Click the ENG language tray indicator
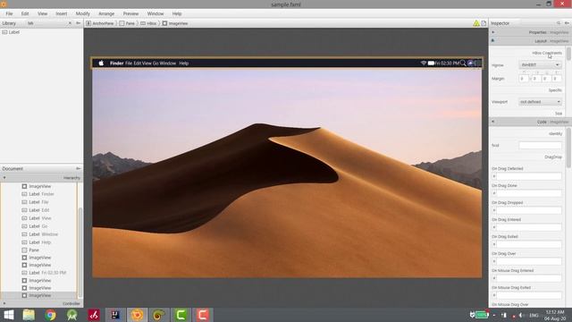 [534, 315]
